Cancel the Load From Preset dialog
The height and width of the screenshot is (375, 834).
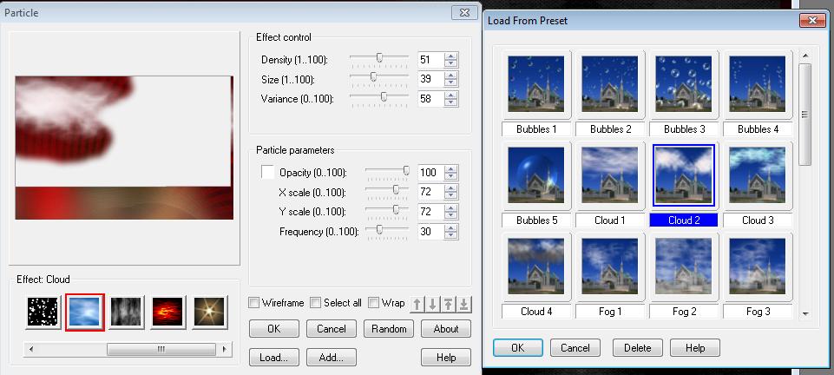coord(575,348)
